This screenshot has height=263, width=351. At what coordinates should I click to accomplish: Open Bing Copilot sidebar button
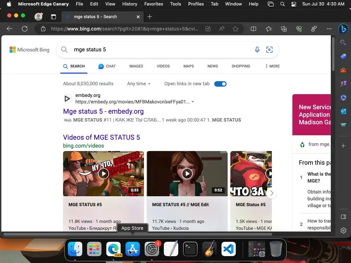343,29
